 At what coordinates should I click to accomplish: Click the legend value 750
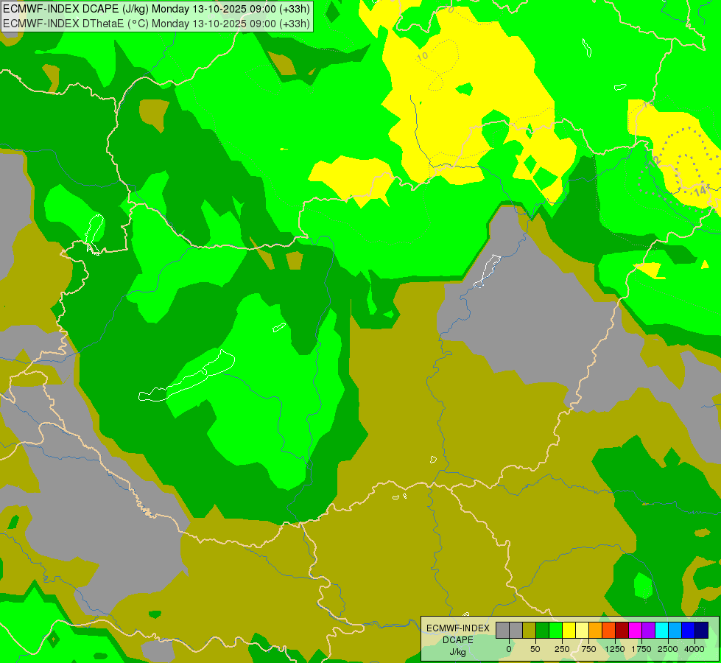tap(588, 649)
